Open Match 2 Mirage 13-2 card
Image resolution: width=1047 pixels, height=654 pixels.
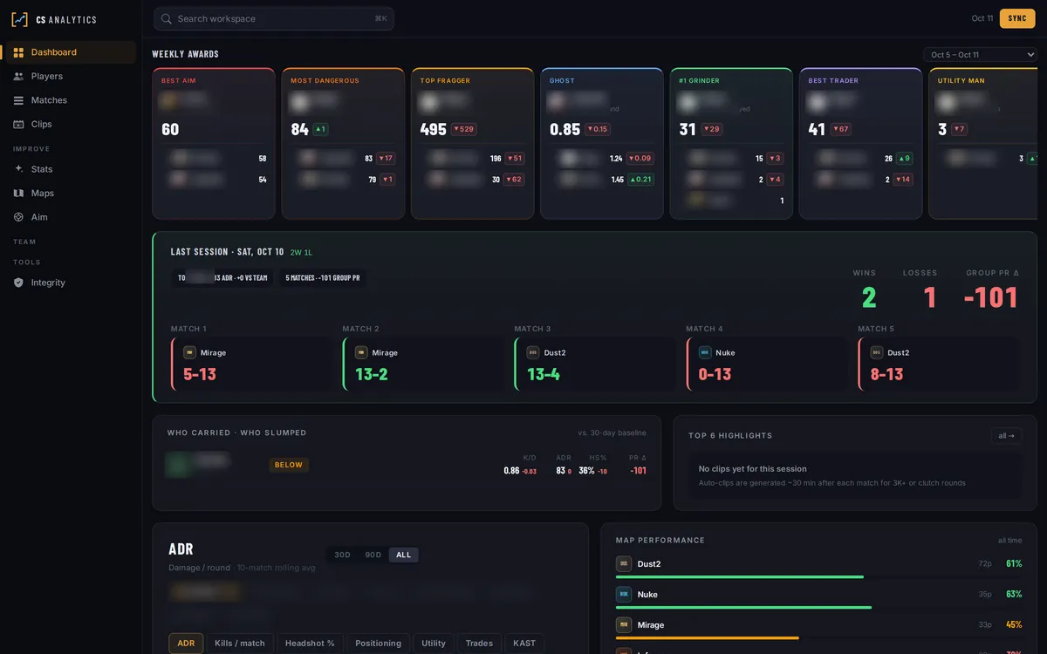pos(423,364)
